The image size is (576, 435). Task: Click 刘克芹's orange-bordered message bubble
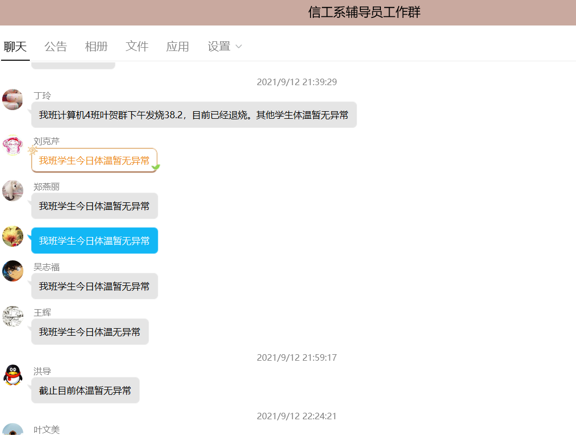[94, 161]
